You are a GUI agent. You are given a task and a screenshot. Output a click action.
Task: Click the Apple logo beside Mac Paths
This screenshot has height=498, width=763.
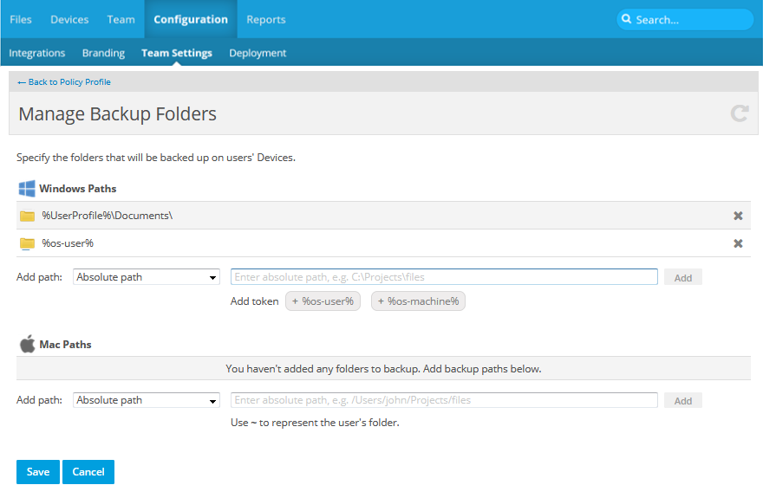coord(27,344)
